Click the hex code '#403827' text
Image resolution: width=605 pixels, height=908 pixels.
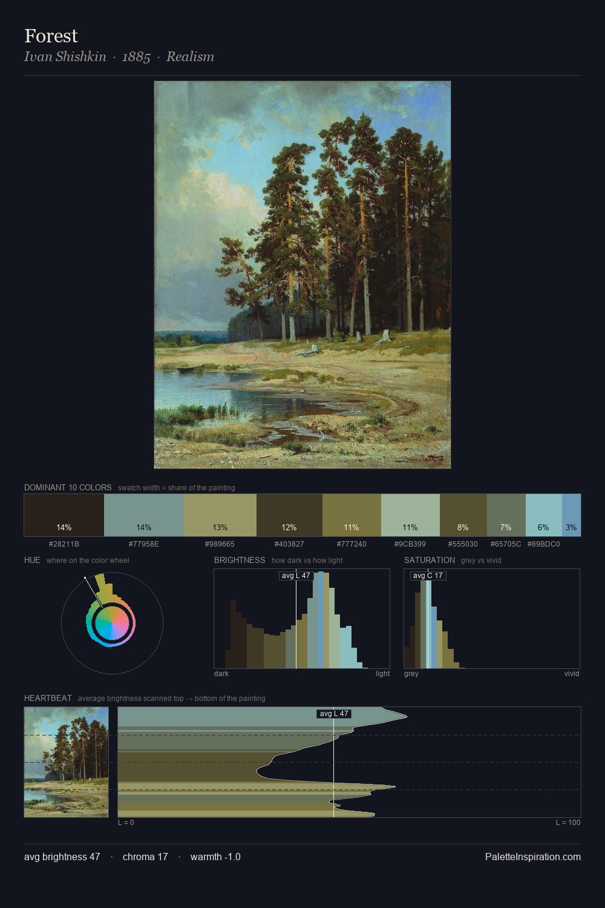289,544
